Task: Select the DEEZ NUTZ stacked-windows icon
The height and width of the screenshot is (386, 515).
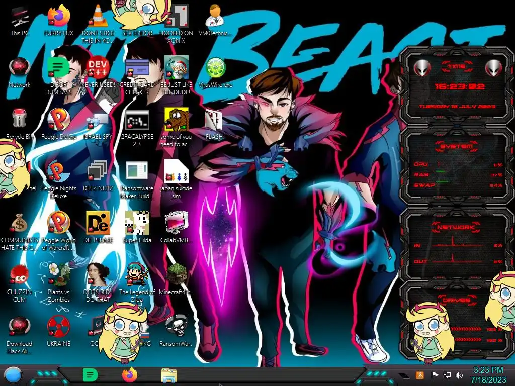Action: [98, 171]
